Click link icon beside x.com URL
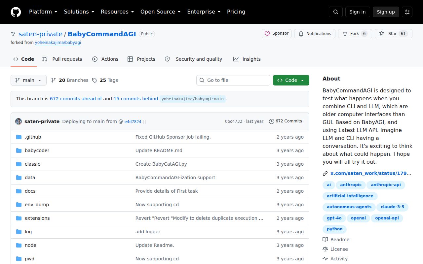 click(x=325, y=173)
